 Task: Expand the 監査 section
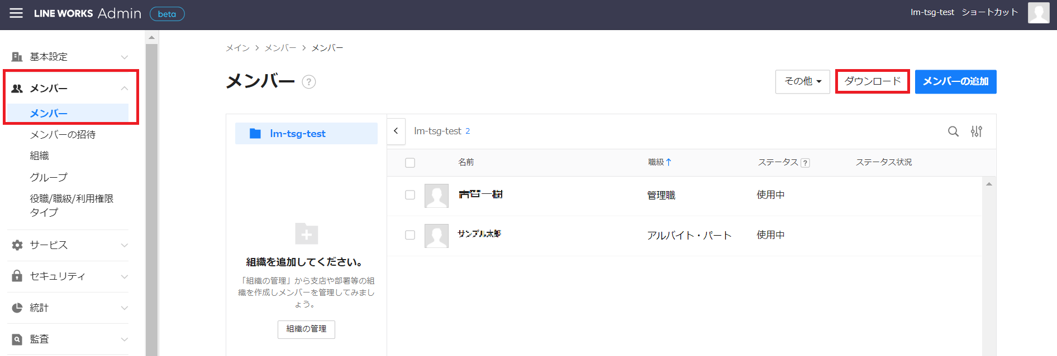coord(125,339)
